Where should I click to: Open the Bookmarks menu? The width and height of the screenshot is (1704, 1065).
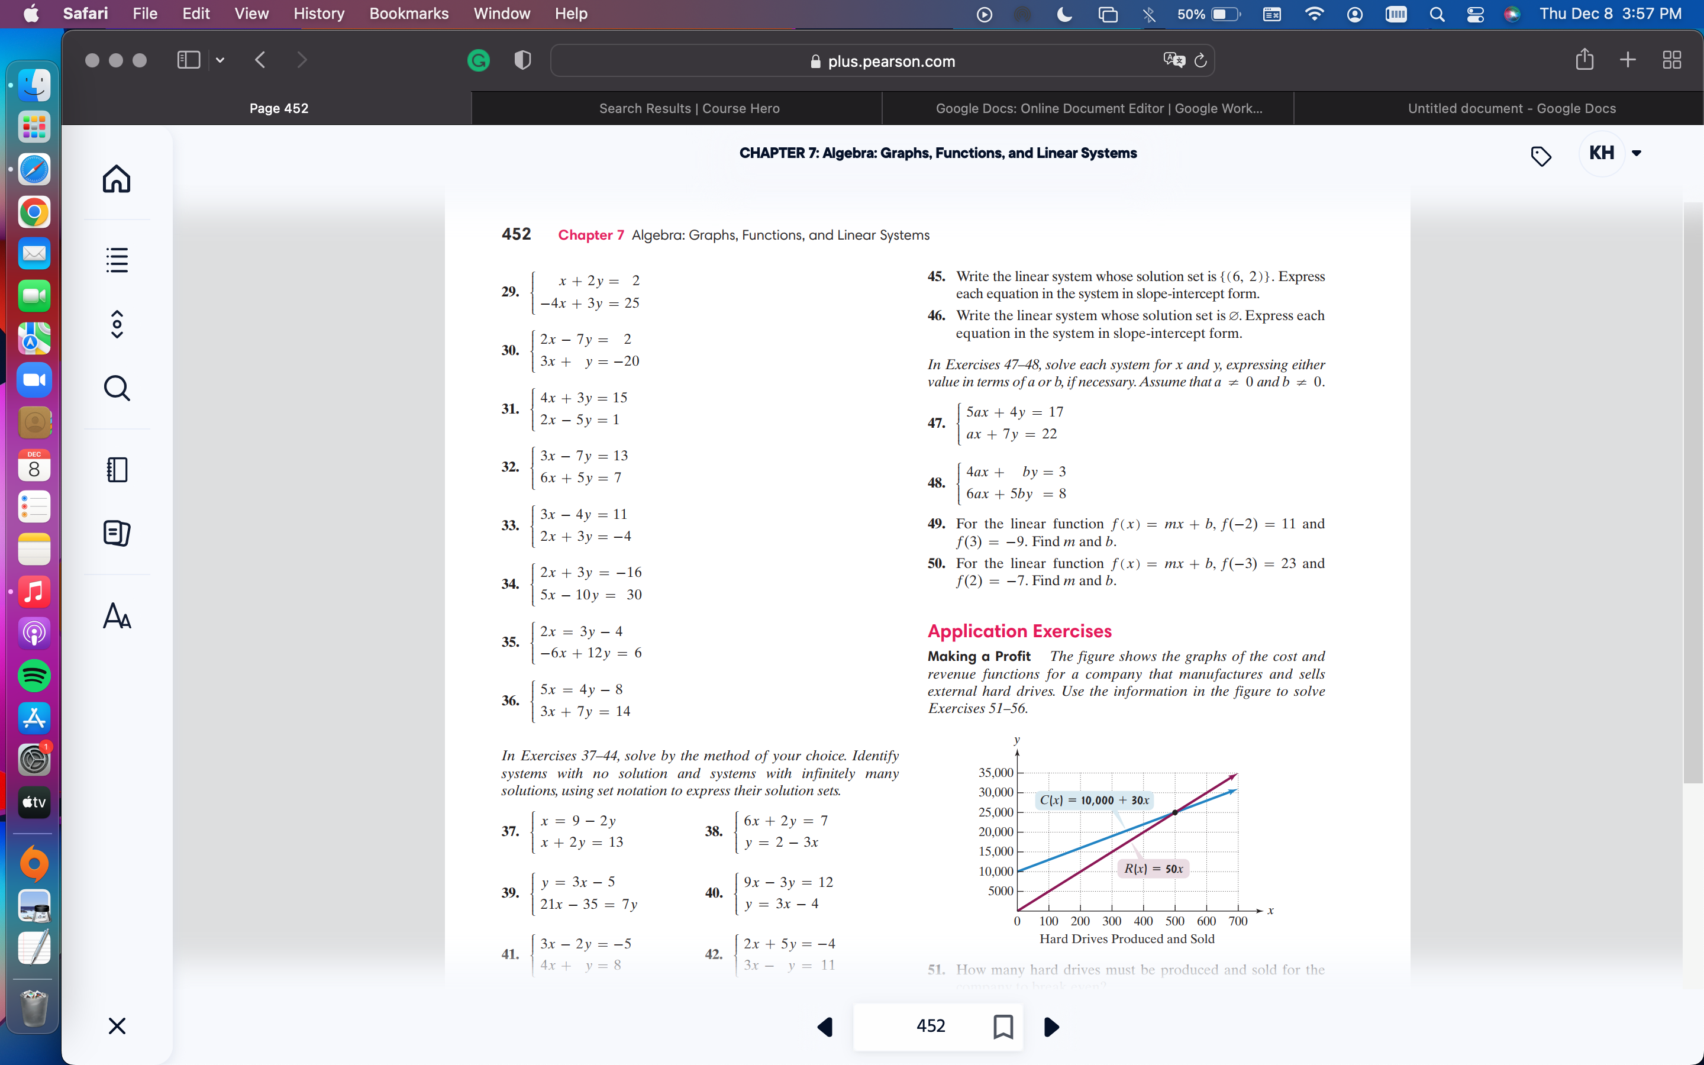[x=409, y=14]
